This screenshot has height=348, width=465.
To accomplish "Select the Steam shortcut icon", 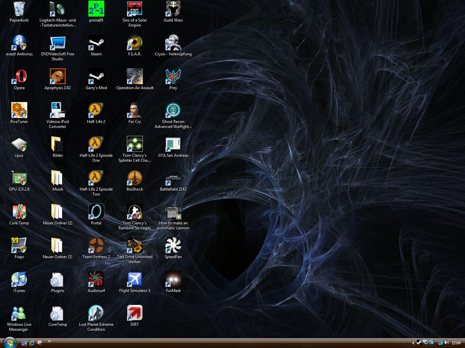I will (x=96, y=43).
